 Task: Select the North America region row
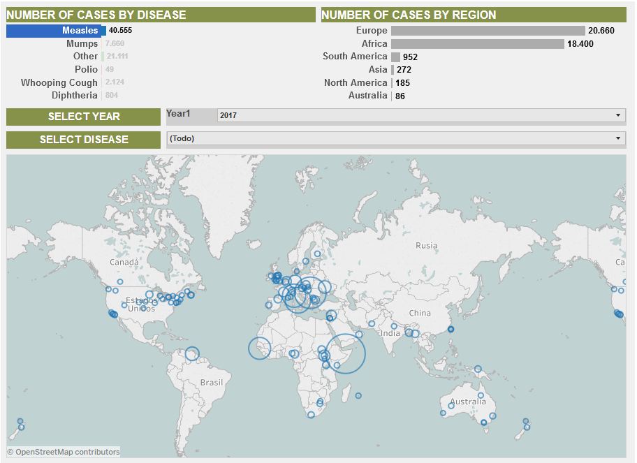[356, 82]
